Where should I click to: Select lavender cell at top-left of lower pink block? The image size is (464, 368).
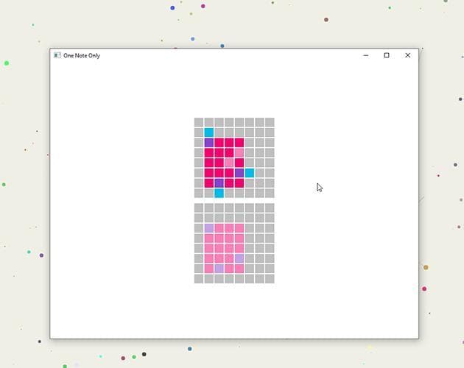tap(209, 228)
